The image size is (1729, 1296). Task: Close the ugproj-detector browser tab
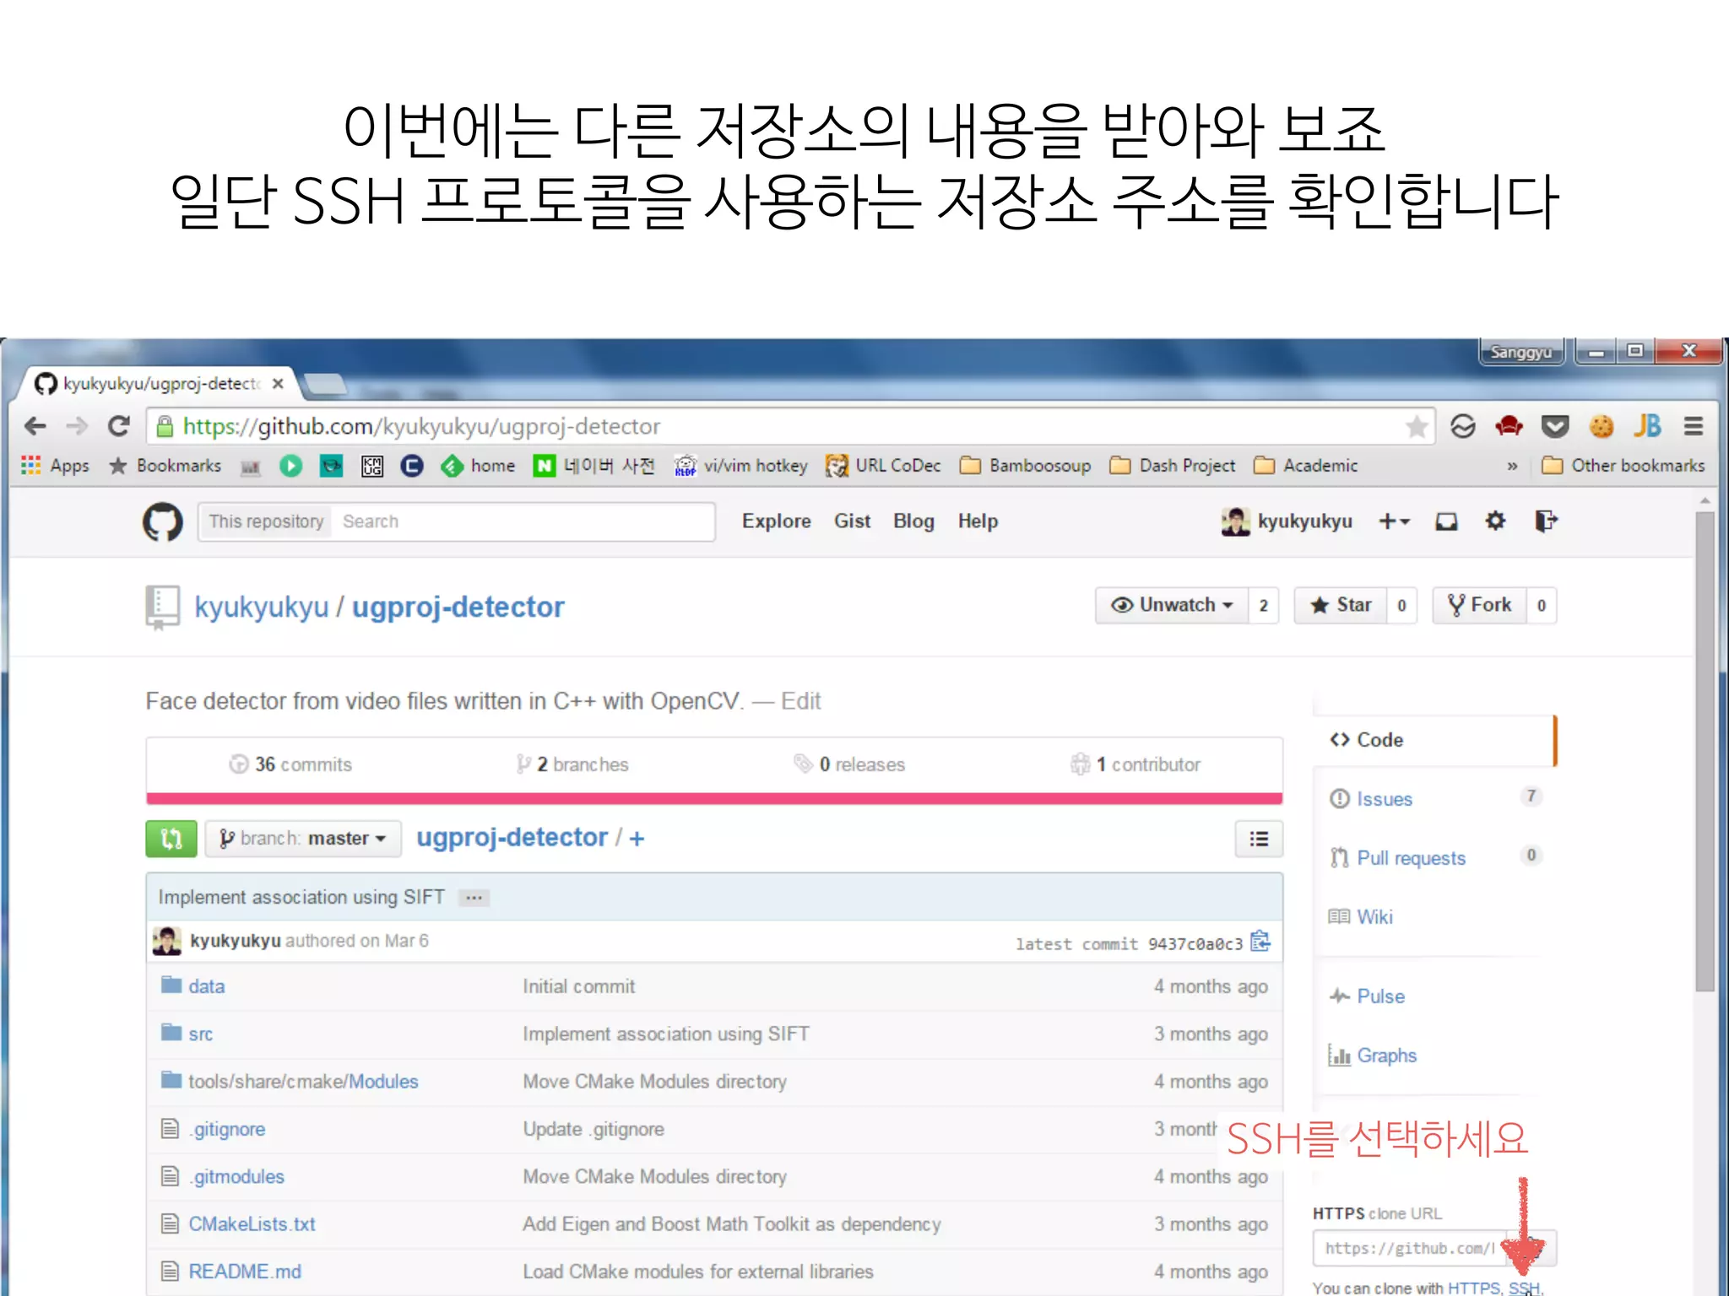[278, 384]
